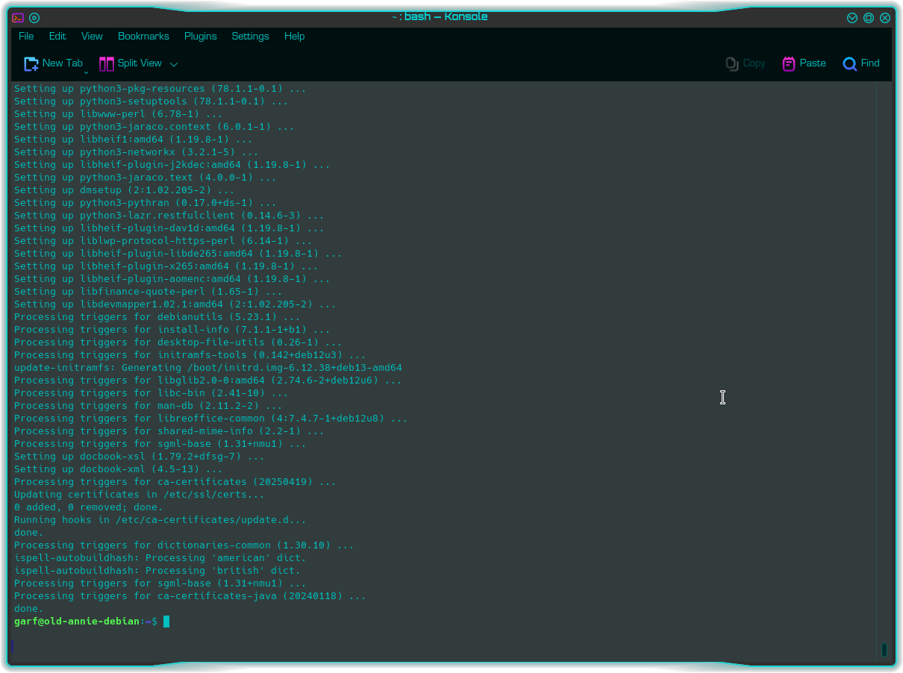Click the 'Updating certificates in /etc/ssl/certs...' line
This screenshot has width=903, height=673.
(140, 495)
